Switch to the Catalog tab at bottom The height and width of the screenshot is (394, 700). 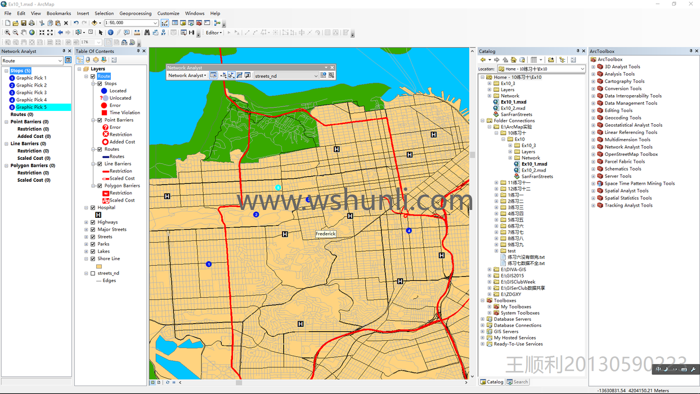pos(492,382)
